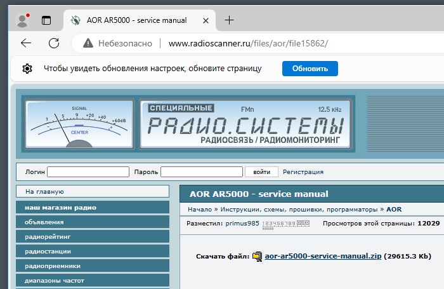The height and width of the screenshot is (289, 444).
Task: Click the page favicon in the tab
Action: tap(75, 20)
